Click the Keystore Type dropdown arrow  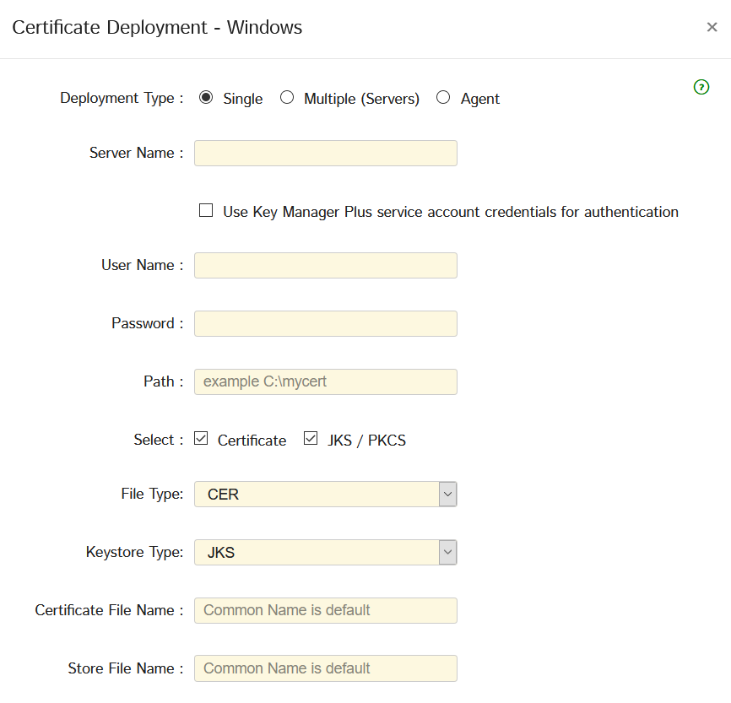coord(447,553)
